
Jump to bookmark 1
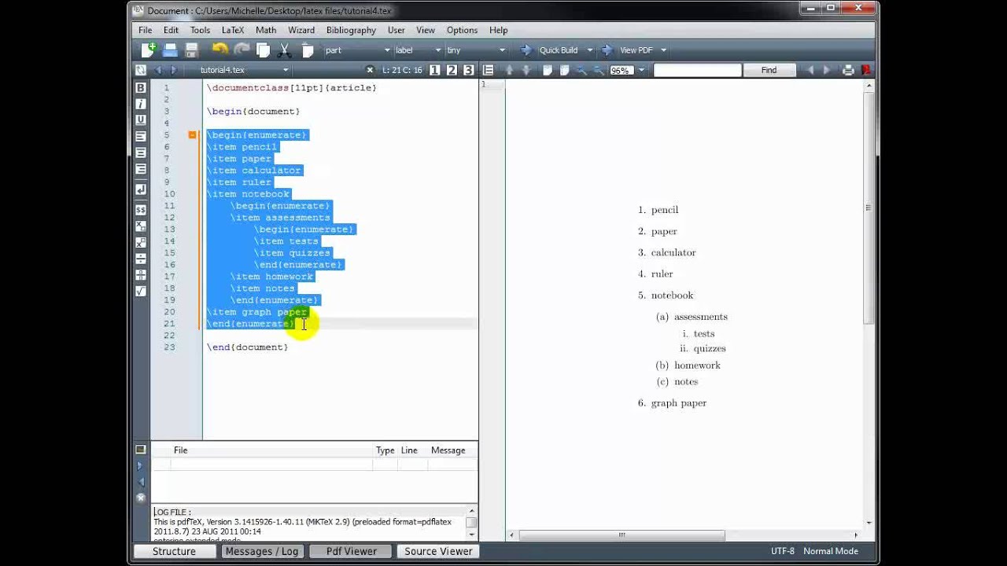coord(435,70)
